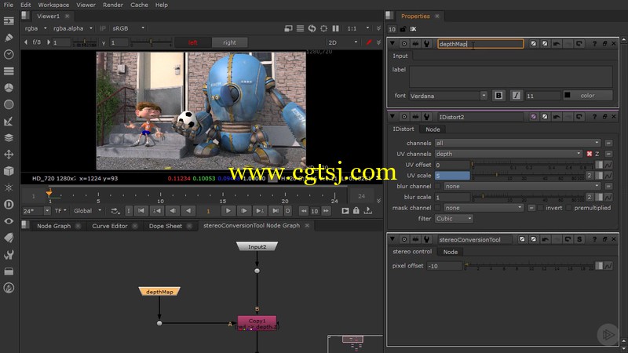The width and height of the screenshot is (628, 353).
Task: Click the pixel offset slider
Action: pyautogui.click(x=528, y=266)
